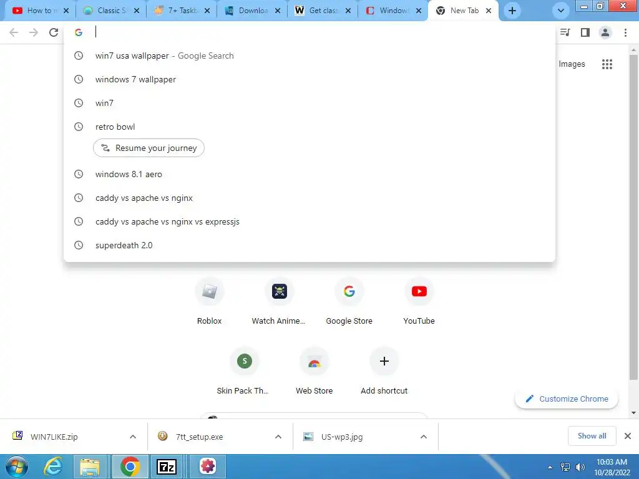Screen dimensions: 639x479
Task: Open the tab search dropdown arrow
Action: pyautogui.click(x=561, y=11)
